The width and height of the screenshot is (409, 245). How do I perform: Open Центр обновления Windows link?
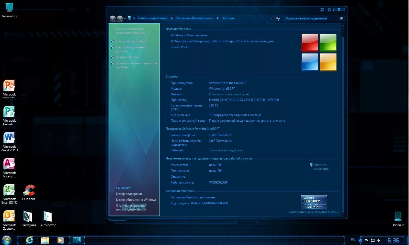(x=136, y=200)
